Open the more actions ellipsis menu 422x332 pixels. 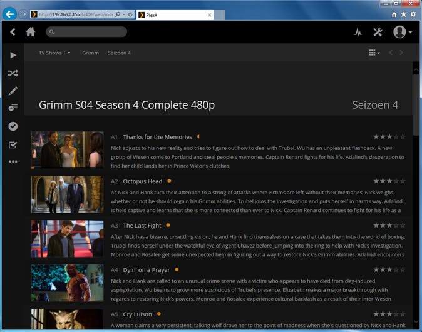13,161
